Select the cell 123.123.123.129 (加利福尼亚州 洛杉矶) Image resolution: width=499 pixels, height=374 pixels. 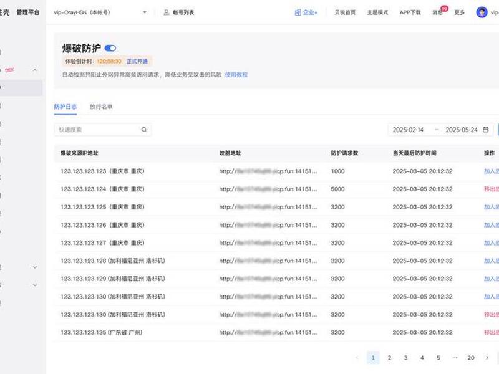point(113,279)
